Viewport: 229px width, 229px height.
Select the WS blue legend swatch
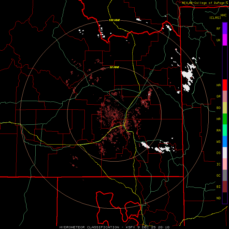pyautogui.click(x=225, y=141)
